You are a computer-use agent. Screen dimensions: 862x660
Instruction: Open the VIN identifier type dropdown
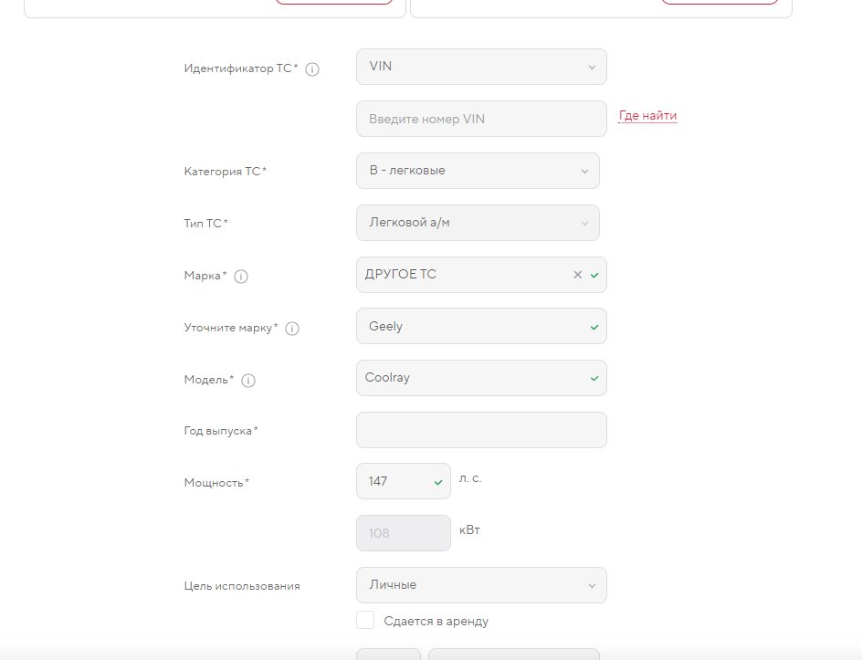[481, 67]
